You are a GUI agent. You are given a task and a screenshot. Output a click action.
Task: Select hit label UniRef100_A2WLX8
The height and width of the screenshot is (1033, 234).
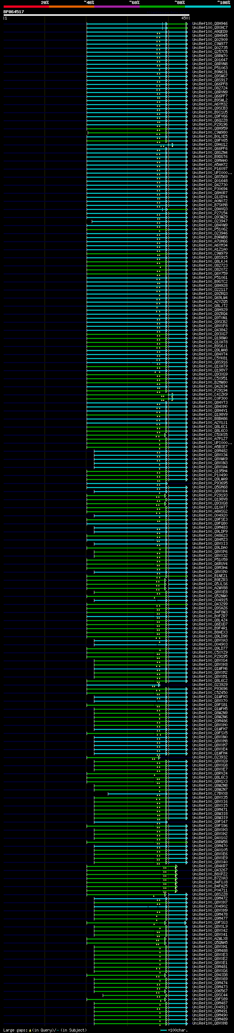point(210,938)
